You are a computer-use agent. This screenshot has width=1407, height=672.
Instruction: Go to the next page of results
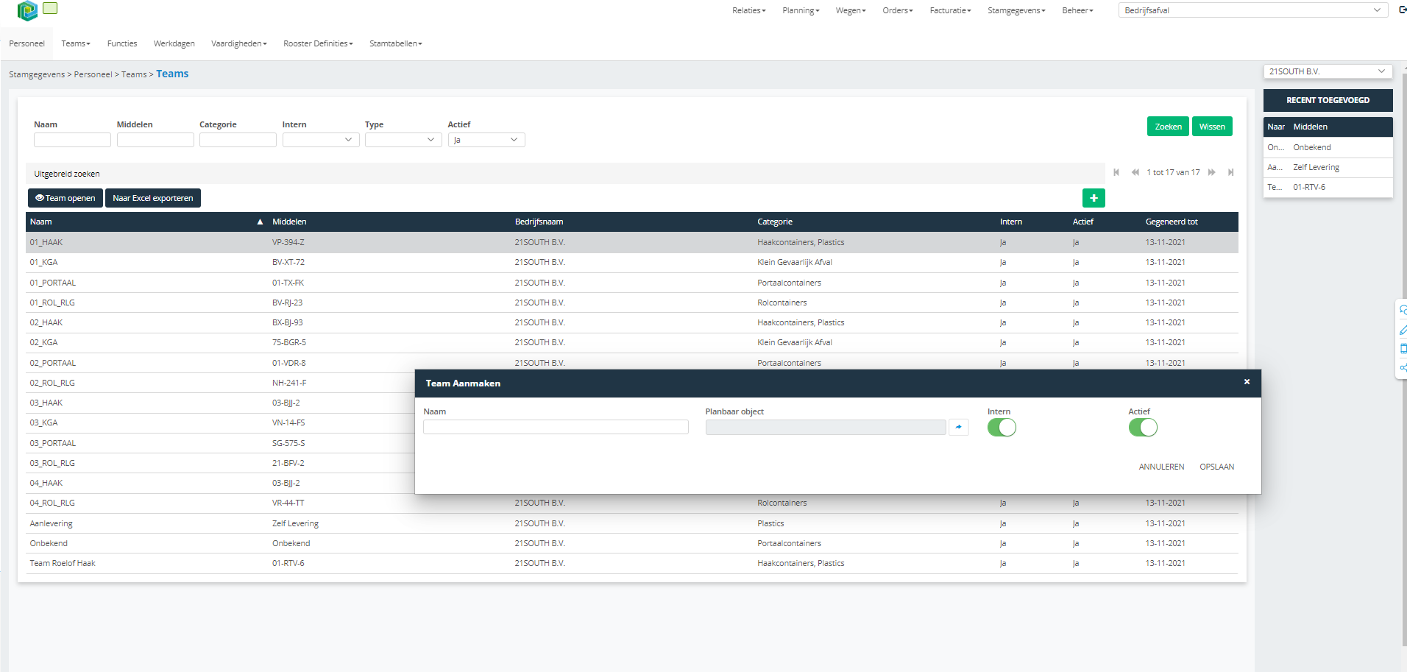(x=1211, y=172)
